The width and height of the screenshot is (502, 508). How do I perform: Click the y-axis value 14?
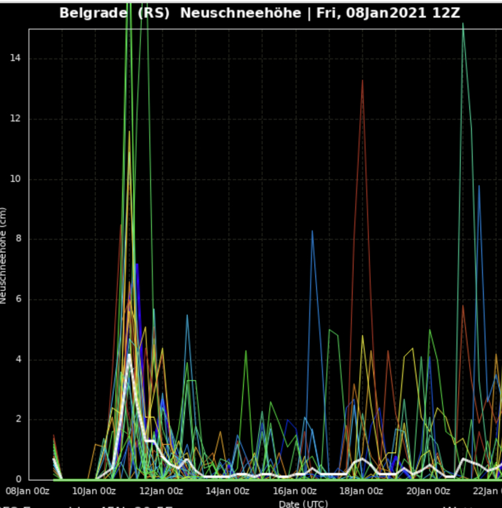15,58
